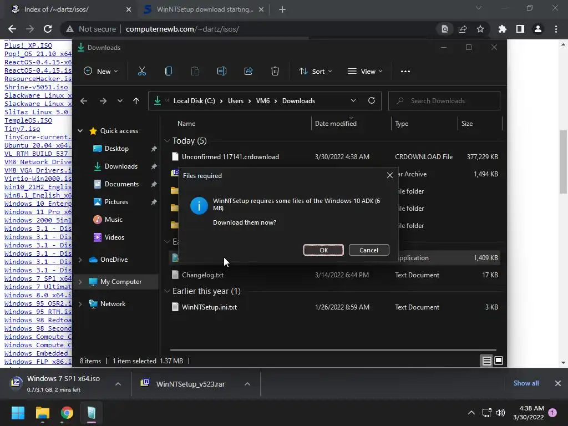This screenshot has width=568, height=426.
Task: Click the Rename icon in Explorer toolbar
Action: click(222, 72)
